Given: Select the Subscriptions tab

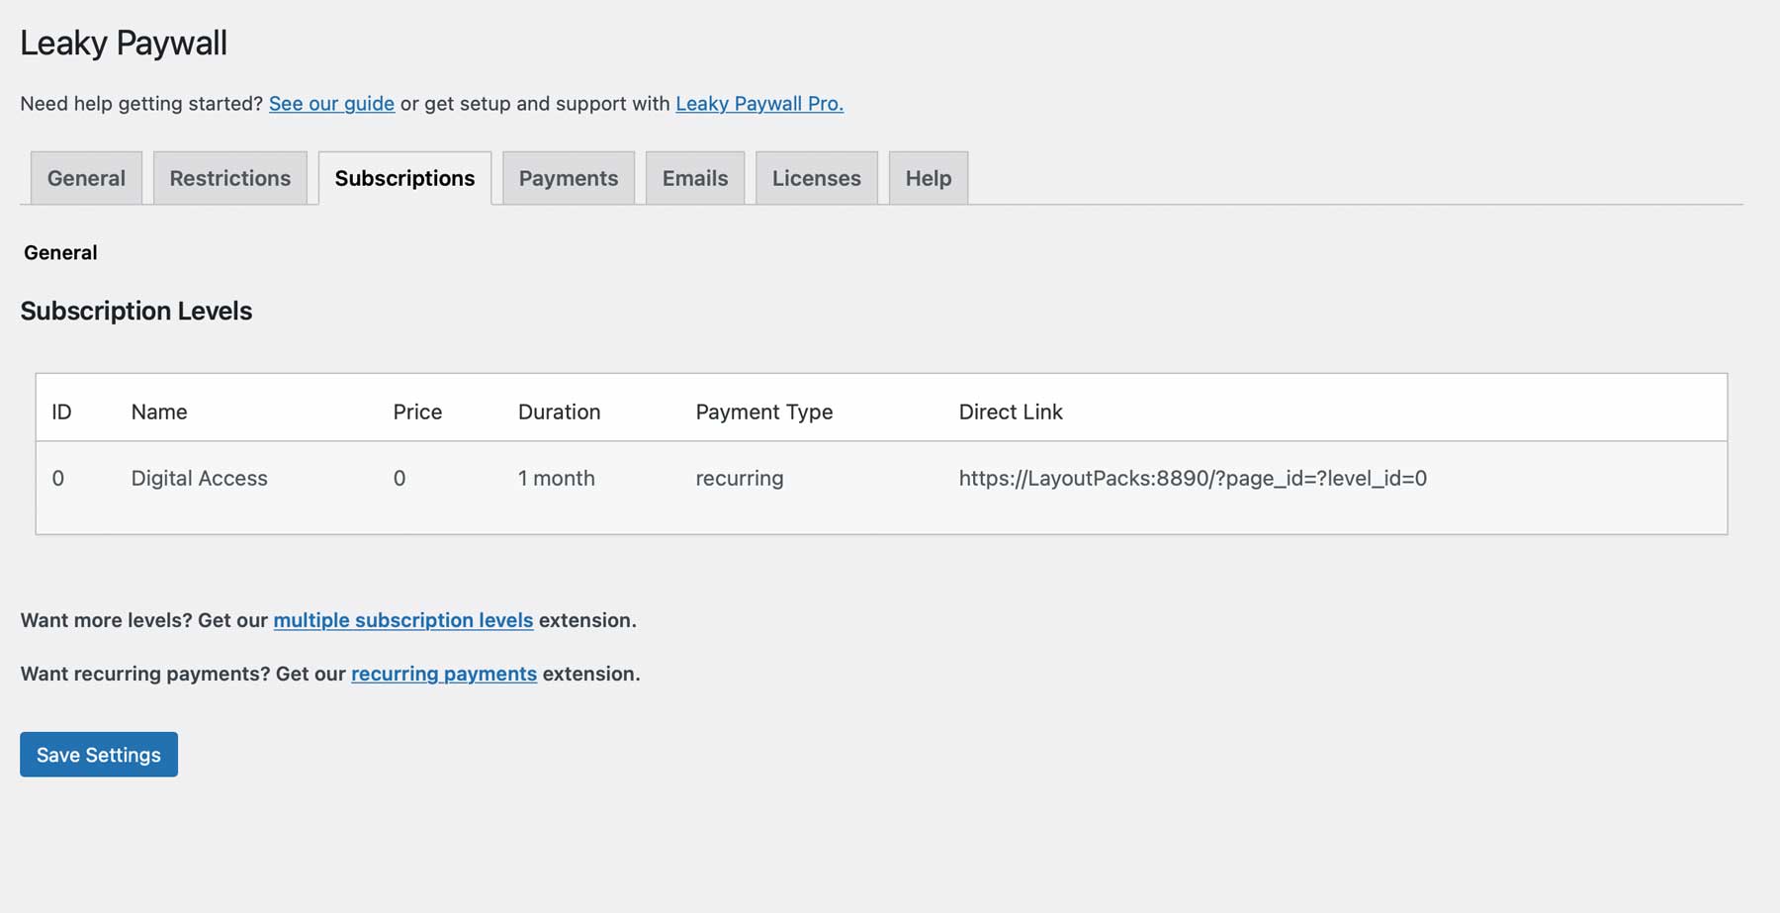Looking at the screenshot, I should coord(404,178).
